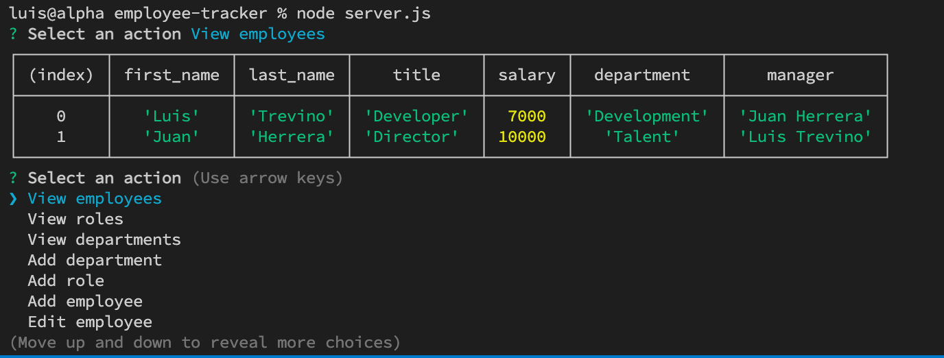
Task: Click the 'Developer' title cell
Action: [416, 117]
